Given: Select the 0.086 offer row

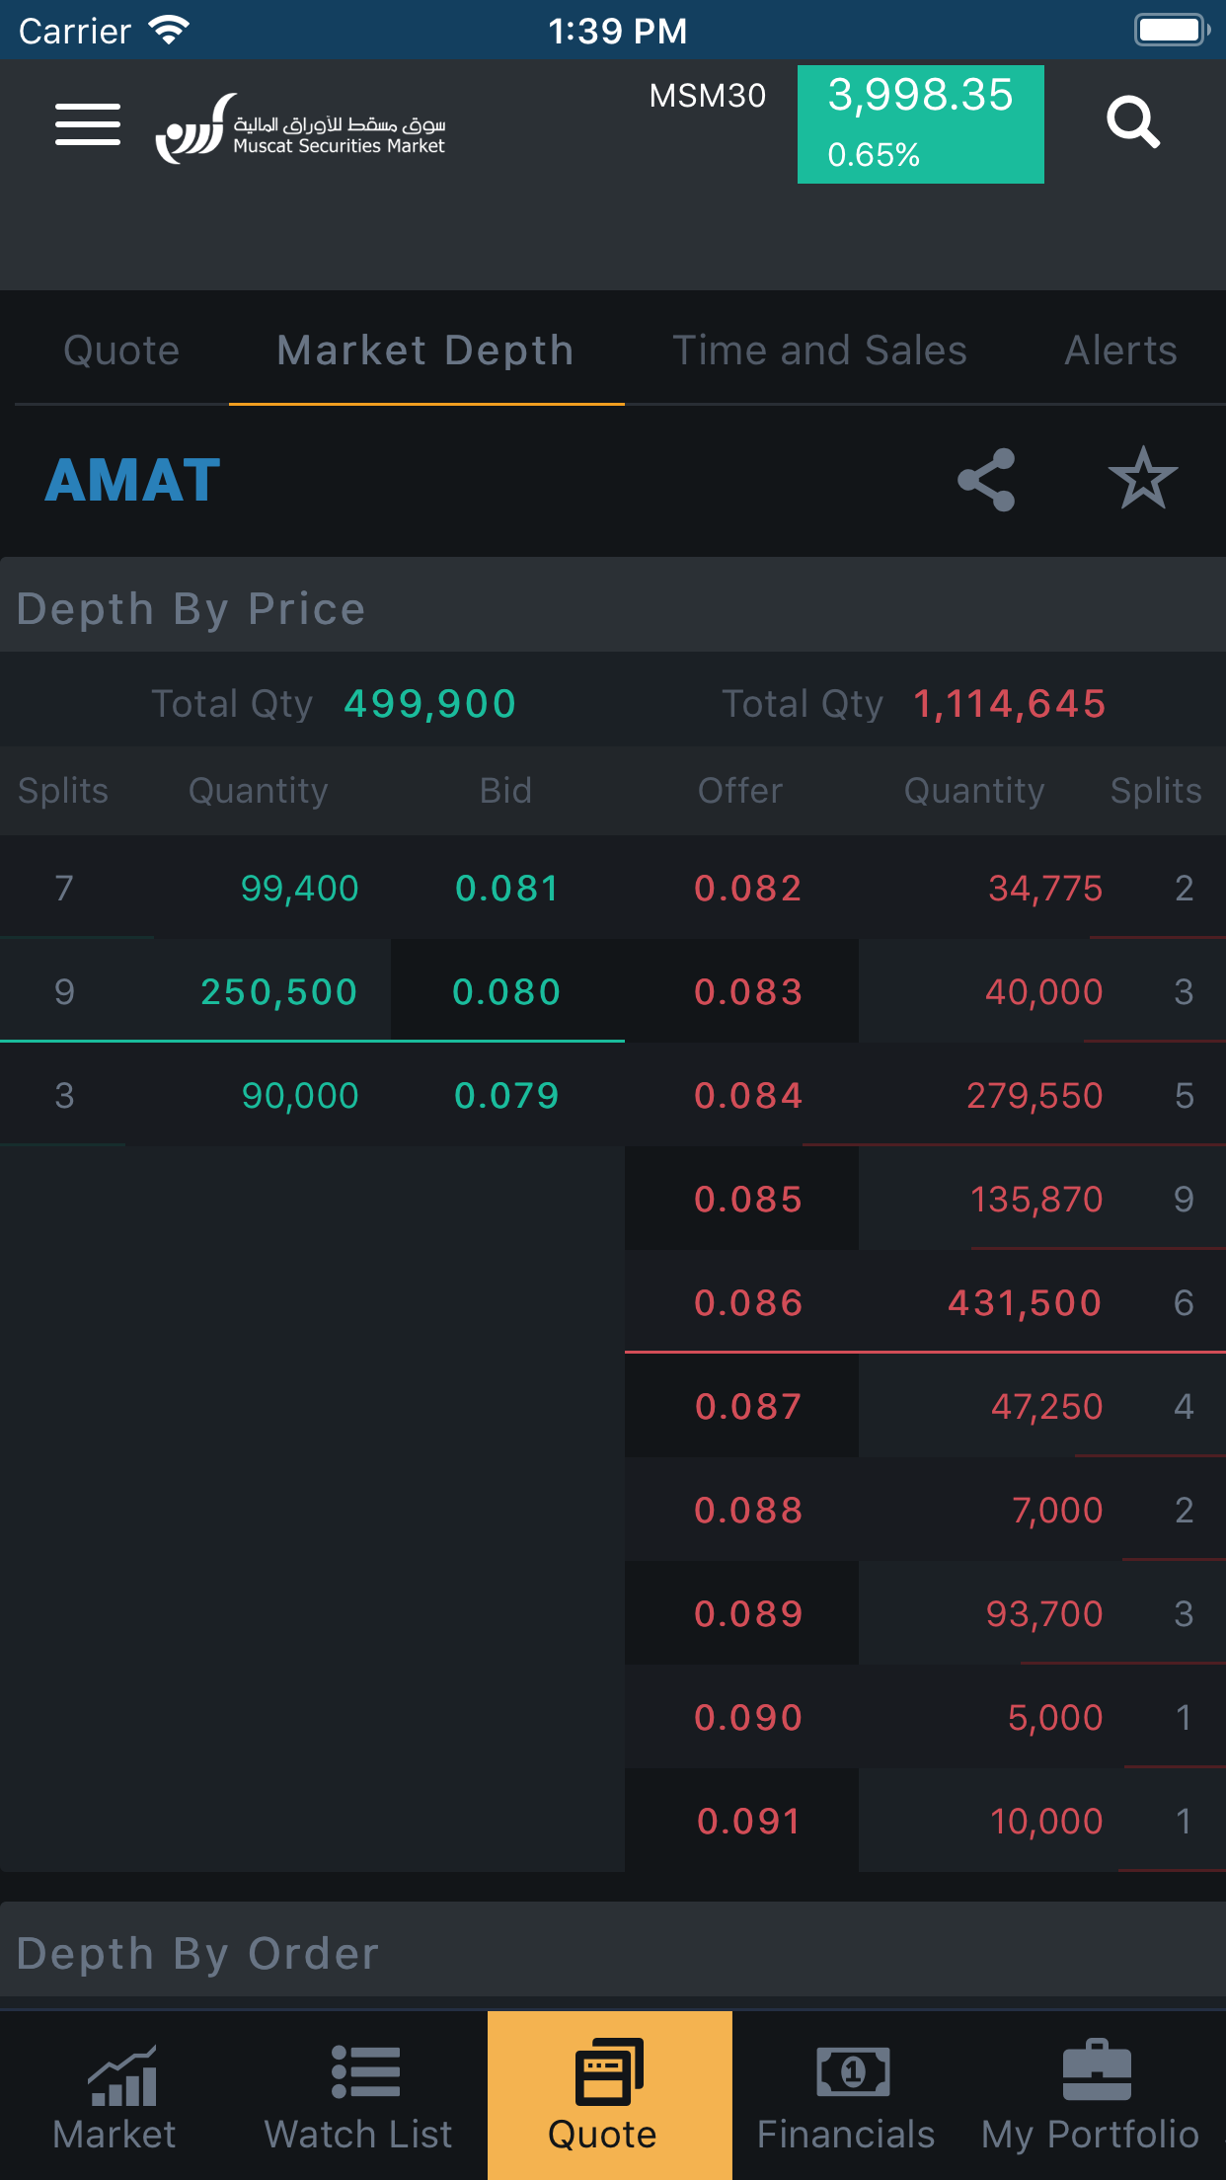Looking at the screenshot, I should click(x=924, y=1302).
